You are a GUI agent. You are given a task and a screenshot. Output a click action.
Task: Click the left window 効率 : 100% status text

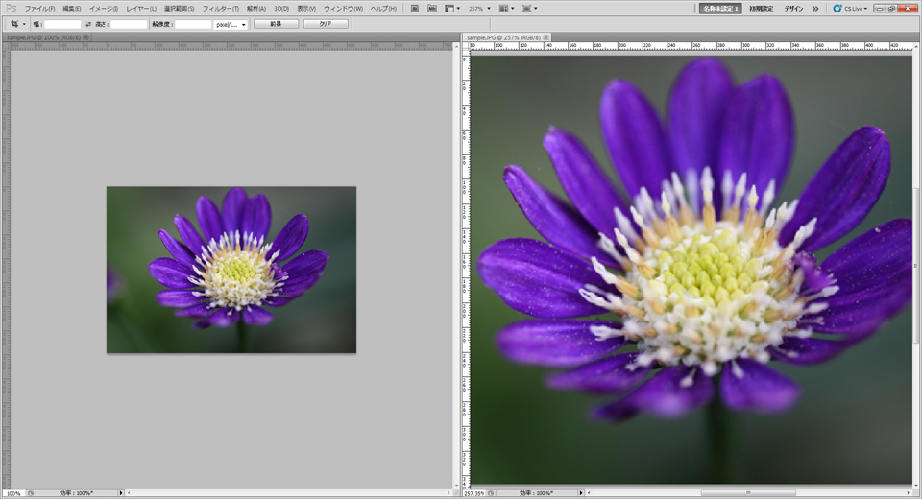pyautogui.click(x=76, y=493)
